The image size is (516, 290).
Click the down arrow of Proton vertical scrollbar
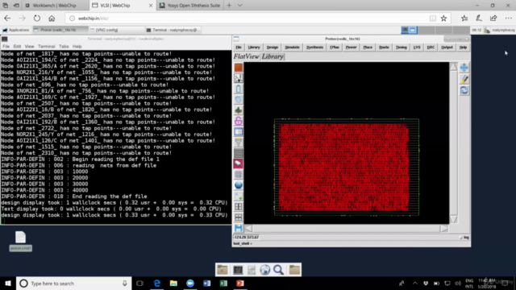coord(453,219)
